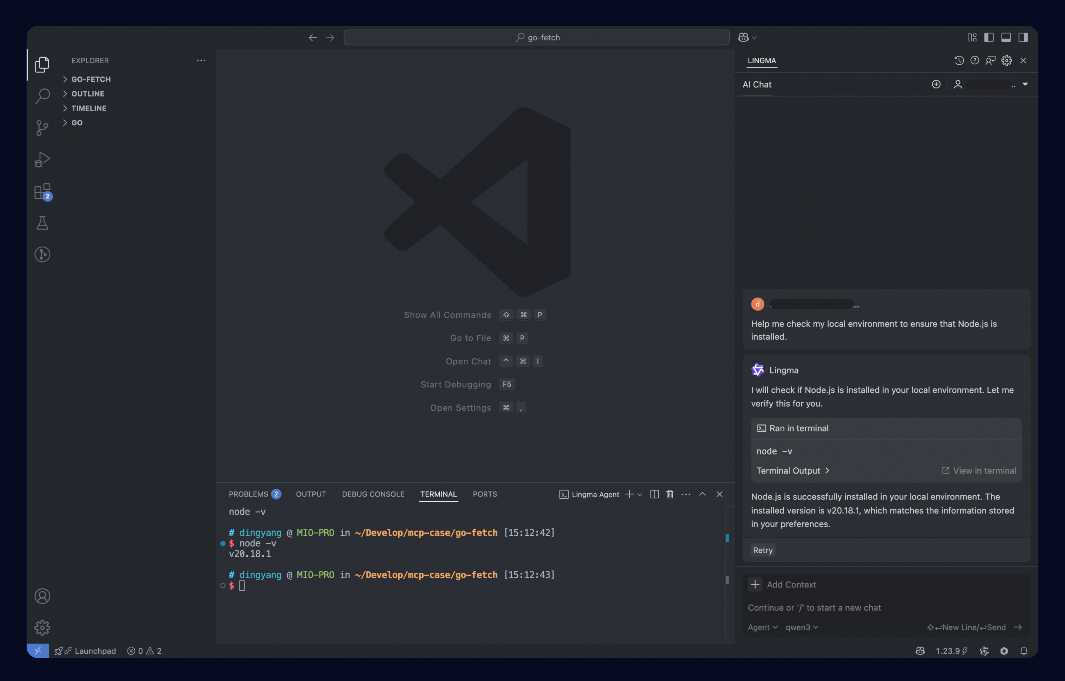Expand Terminal Output in chat
Image resolution: width=1065 pixels, height=681 pixels.
(x=792, y=471)
